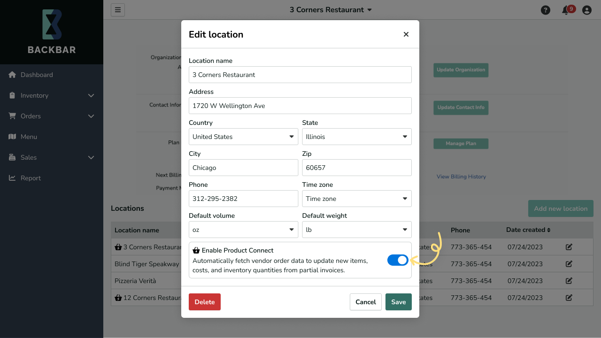
Task: Expand the Sales sidebar section
Action: coord(91,157)
